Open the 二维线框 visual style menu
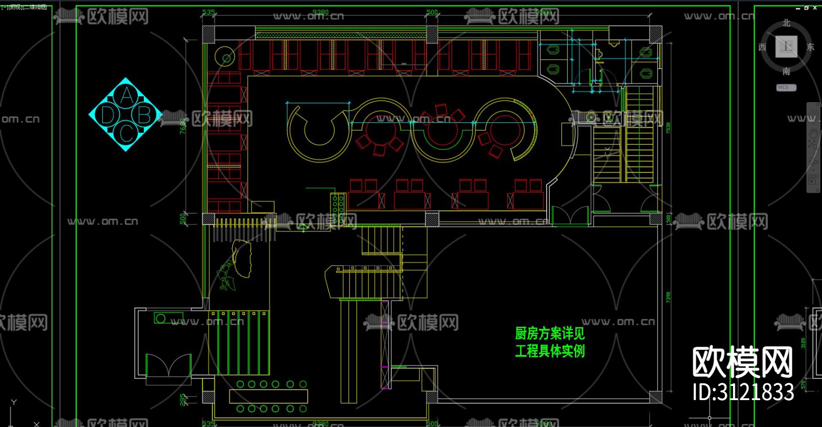The image size is (822, 427). 35,7
